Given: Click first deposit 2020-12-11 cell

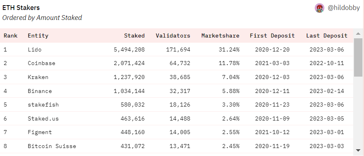Looking at the screenshot, I should (272, 91).
